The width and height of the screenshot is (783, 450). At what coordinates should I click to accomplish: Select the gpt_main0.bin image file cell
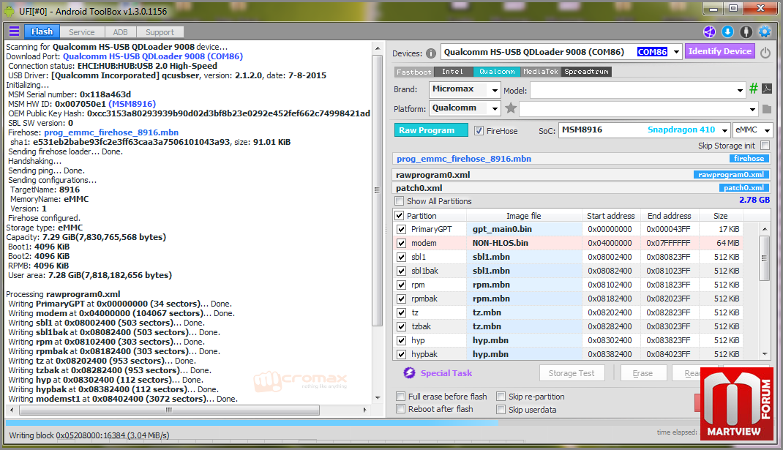click(x=525, y=229)
